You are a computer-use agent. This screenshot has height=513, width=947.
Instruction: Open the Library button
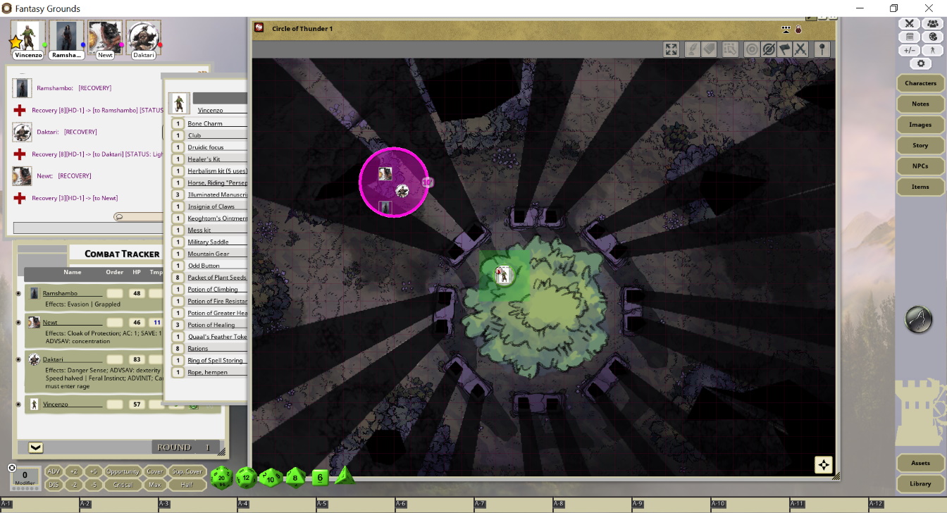click(920, 484)
